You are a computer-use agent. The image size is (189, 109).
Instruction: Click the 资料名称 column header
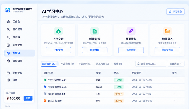click(x=48, y=73)
